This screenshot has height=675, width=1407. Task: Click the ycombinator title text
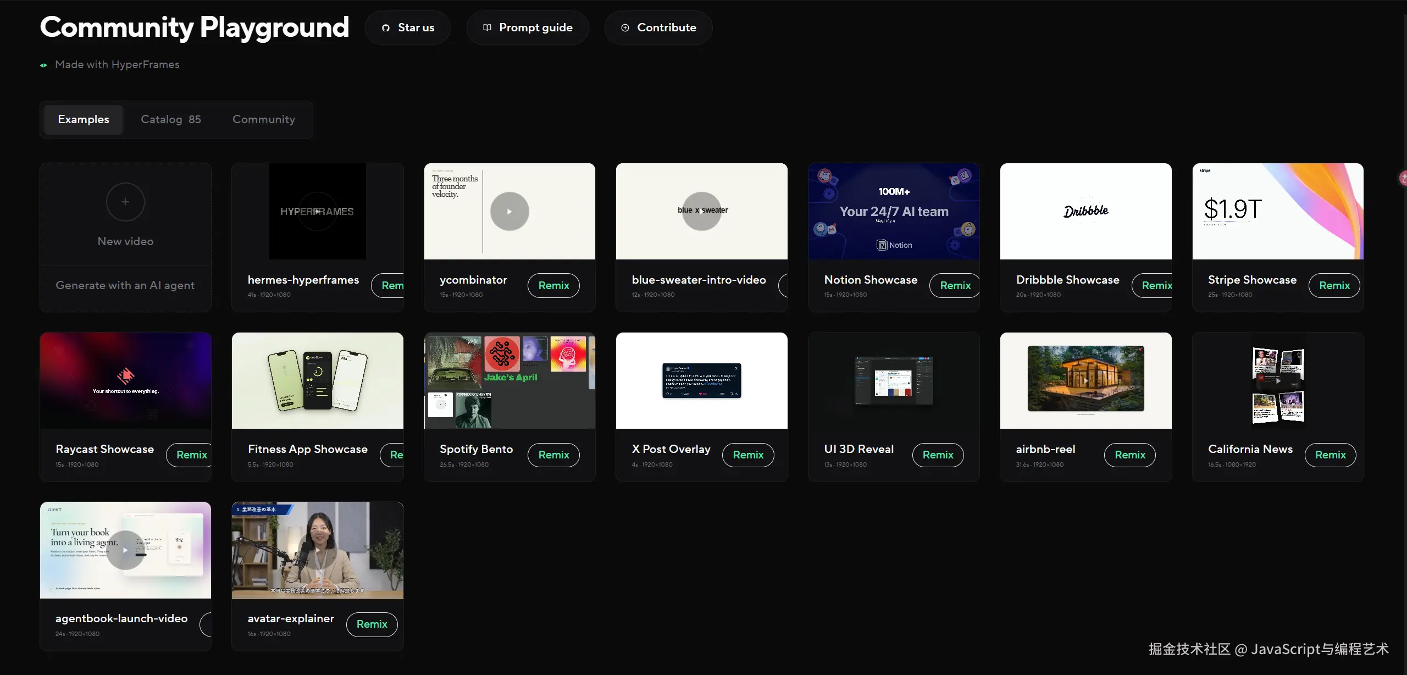tap(473, 280)
